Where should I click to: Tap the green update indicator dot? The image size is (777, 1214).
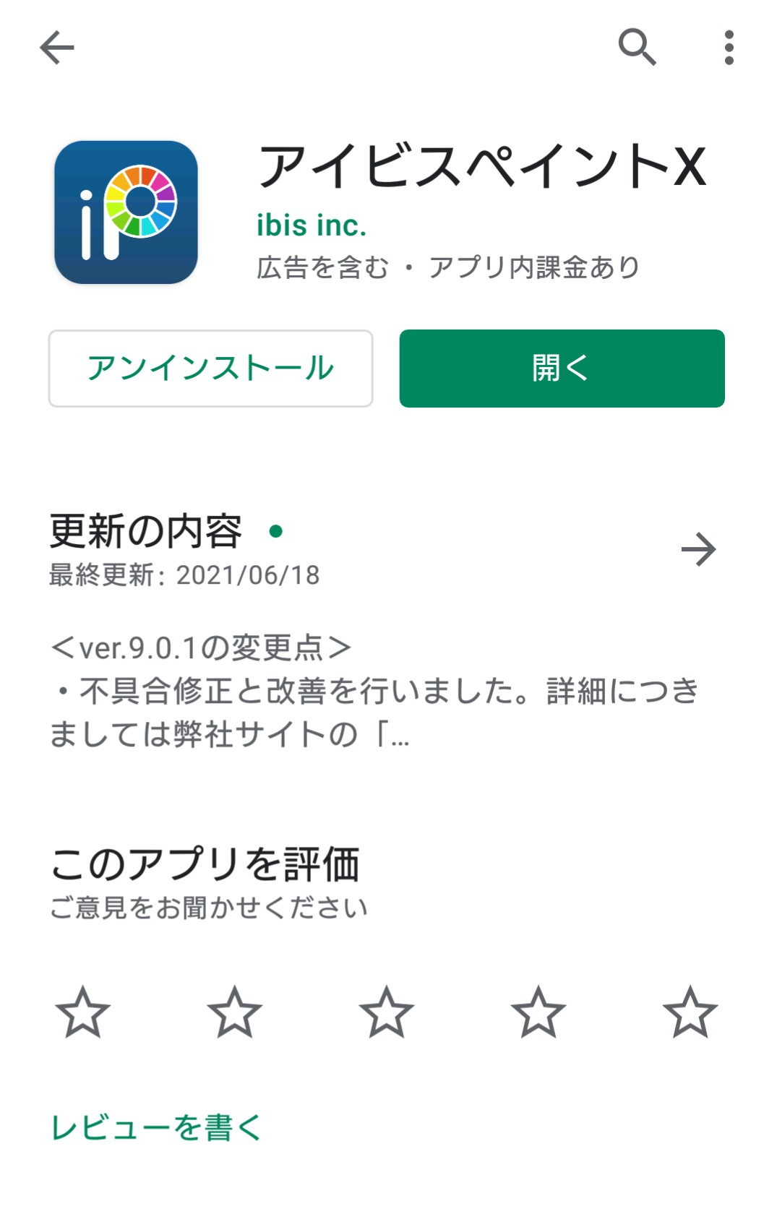click(x=275, y=532)
